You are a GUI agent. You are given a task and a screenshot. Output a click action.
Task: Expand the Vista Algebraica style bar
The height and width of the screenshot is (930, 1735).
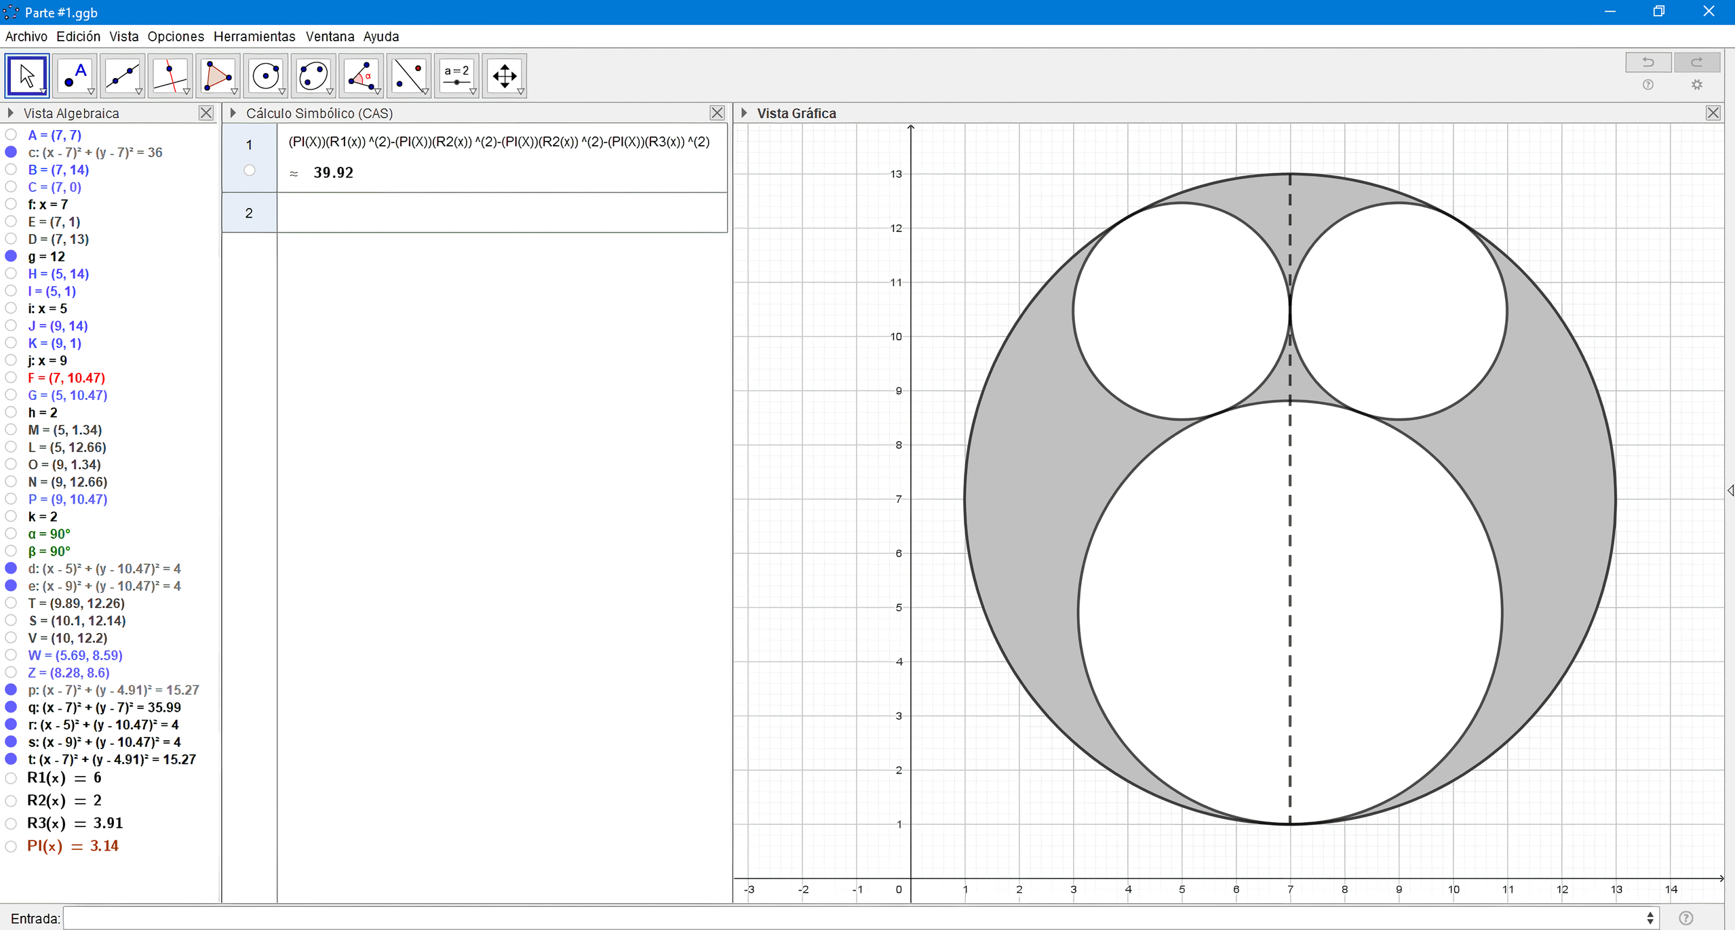click(10, 113)
